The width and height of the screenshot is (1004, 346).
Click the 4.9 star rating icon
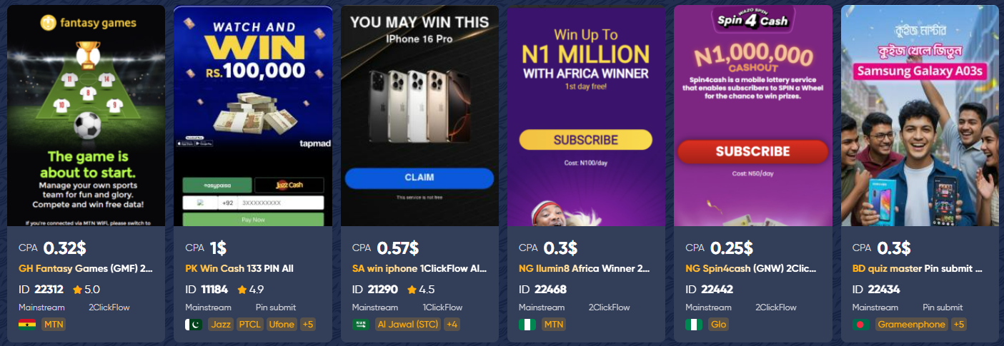[242, 290]
